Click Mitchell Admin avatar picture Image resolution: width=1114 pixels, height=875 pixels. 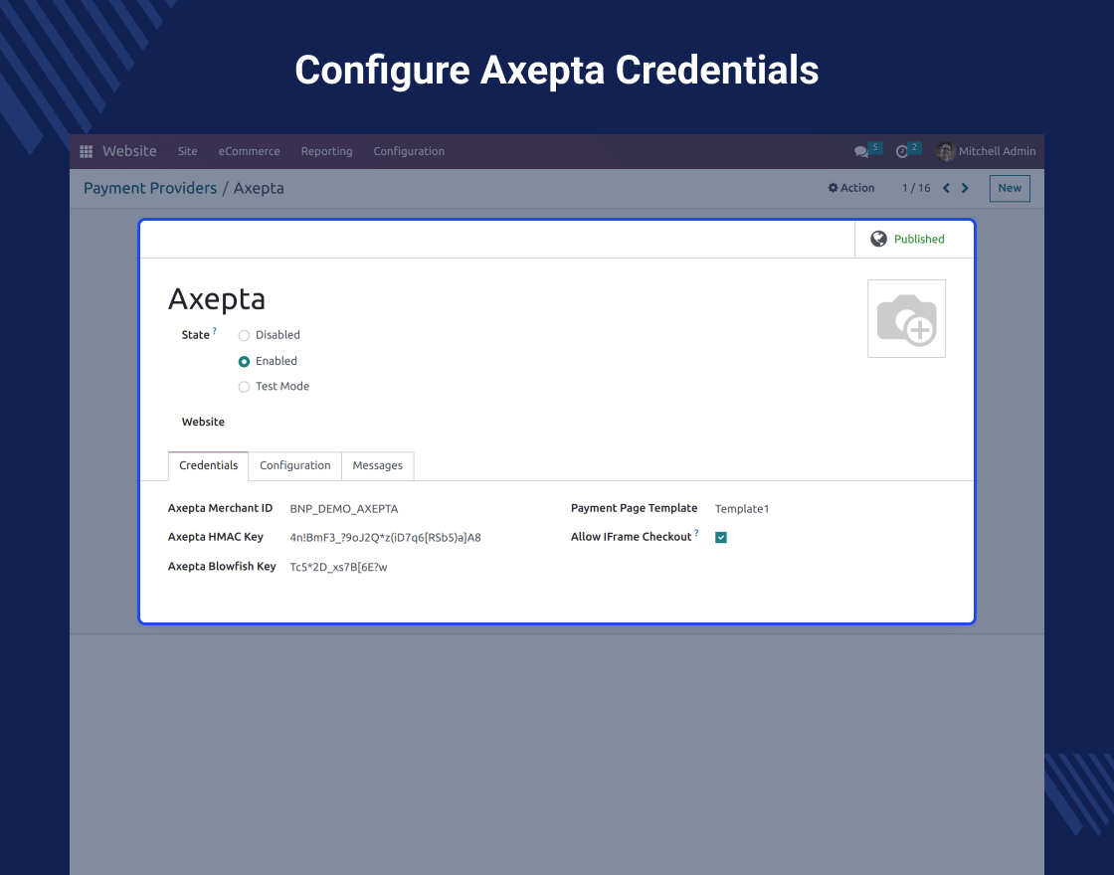(945, 151)
